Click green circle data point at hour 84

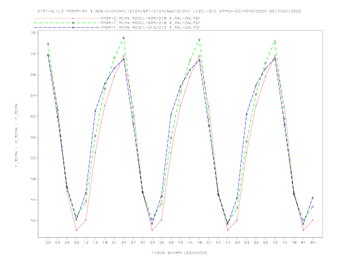[x=313, y=207]
